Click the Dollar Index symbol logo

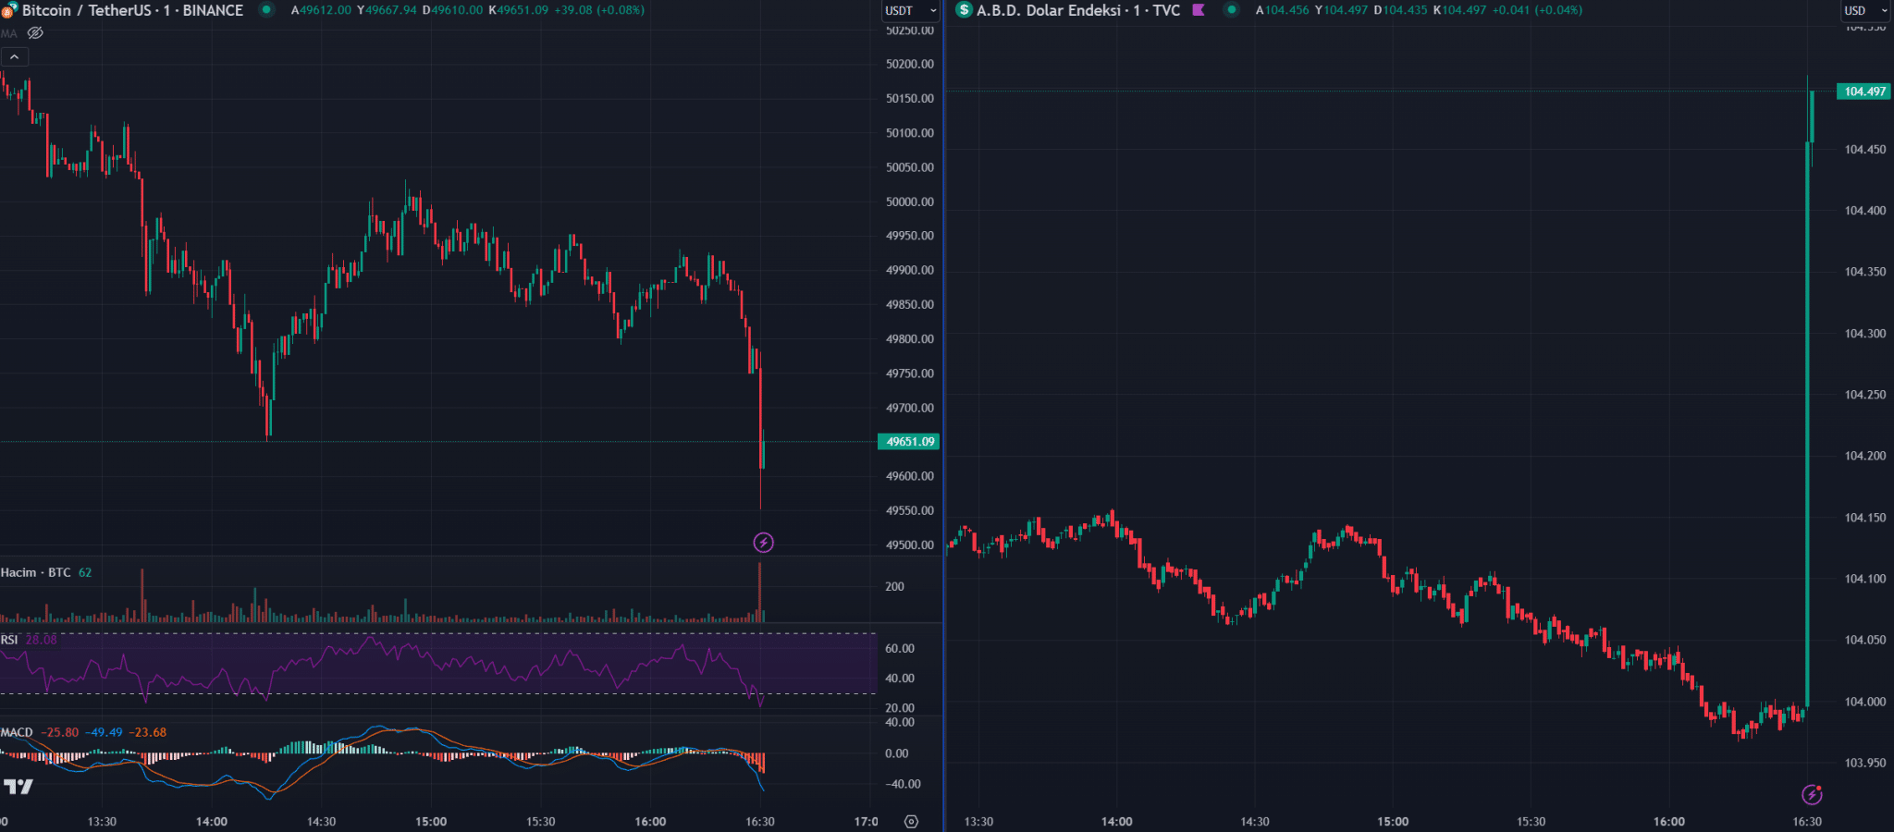tap(964, 10)
